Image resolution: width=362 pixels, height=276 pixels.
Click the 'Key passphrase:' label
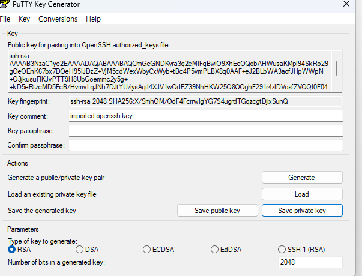coord(31,131)
